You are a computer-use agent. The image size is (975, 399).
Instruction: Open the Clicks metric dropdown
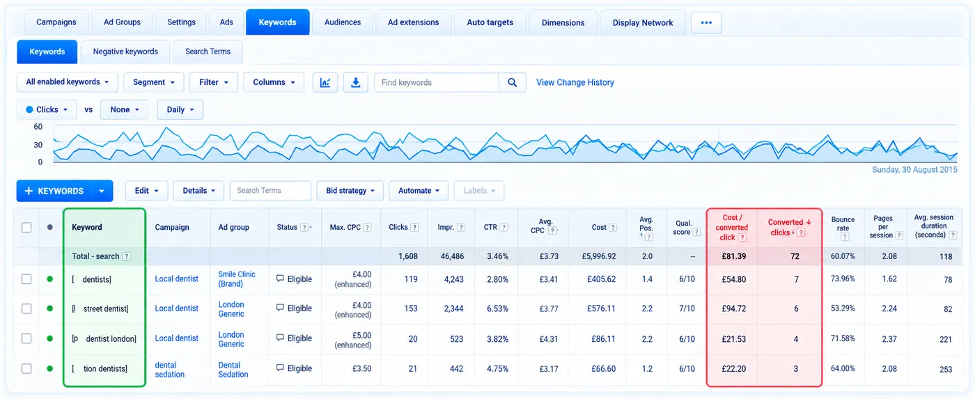(x=47, y=109)
